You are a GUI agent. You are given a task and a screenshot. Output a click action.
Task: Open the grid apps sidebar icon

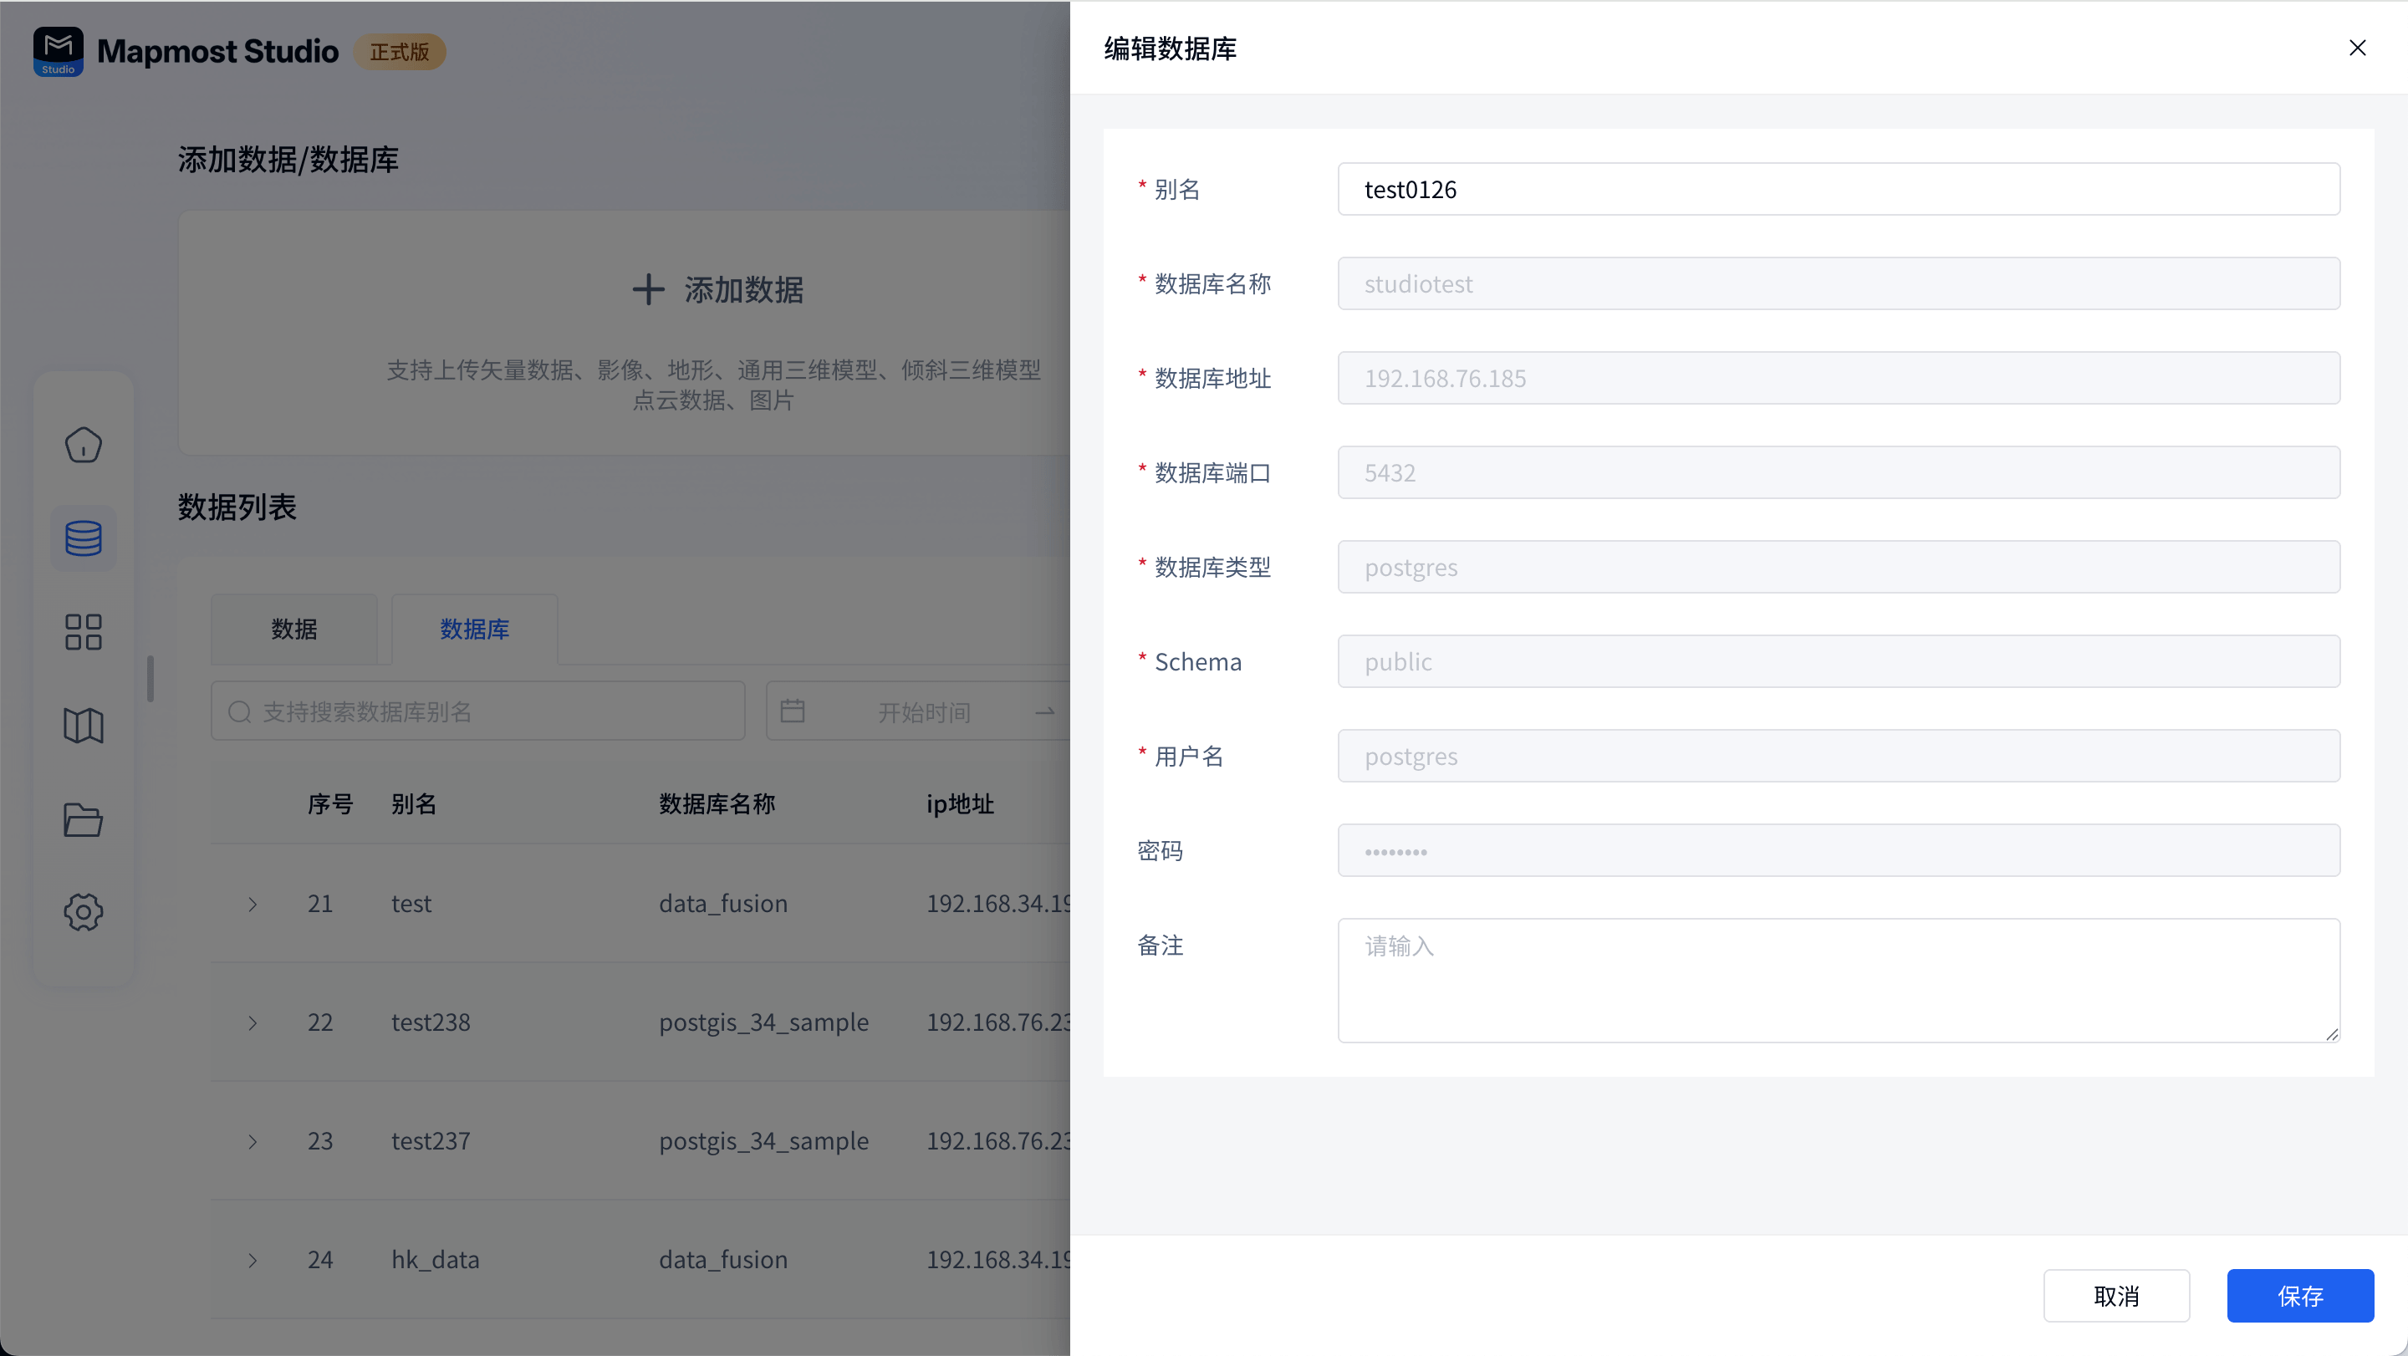pyautogui.click(x=84, y=632)
